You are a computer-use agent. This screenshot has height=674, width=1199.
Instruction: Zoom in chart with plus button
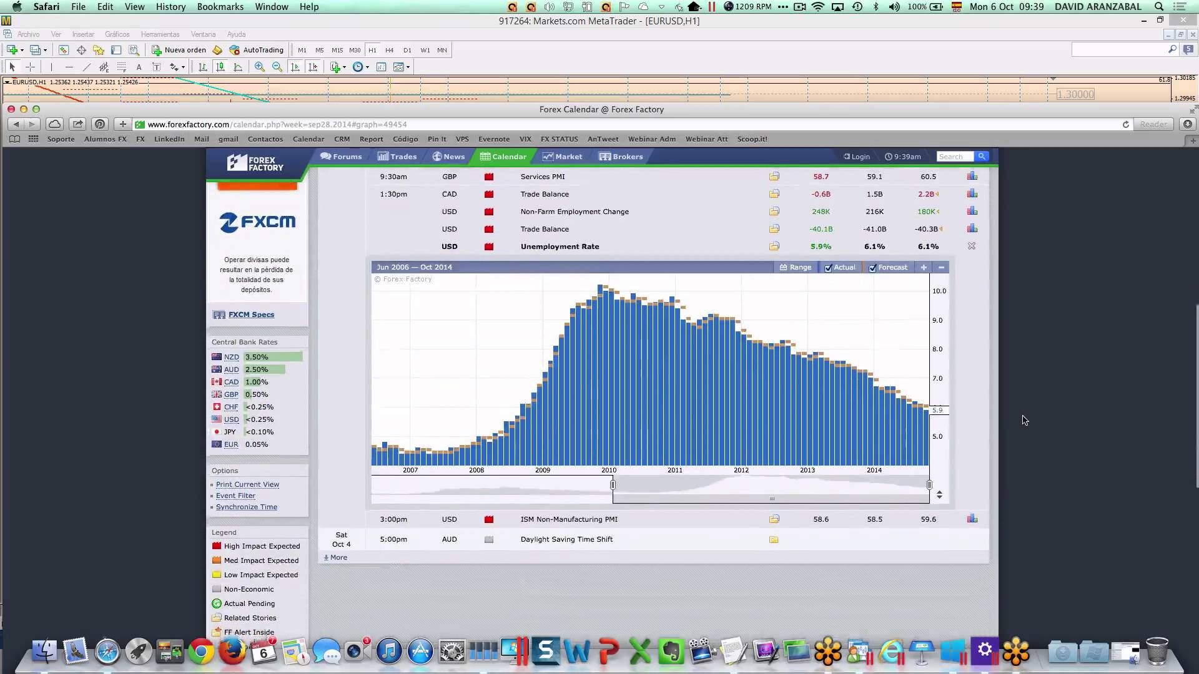924,267
